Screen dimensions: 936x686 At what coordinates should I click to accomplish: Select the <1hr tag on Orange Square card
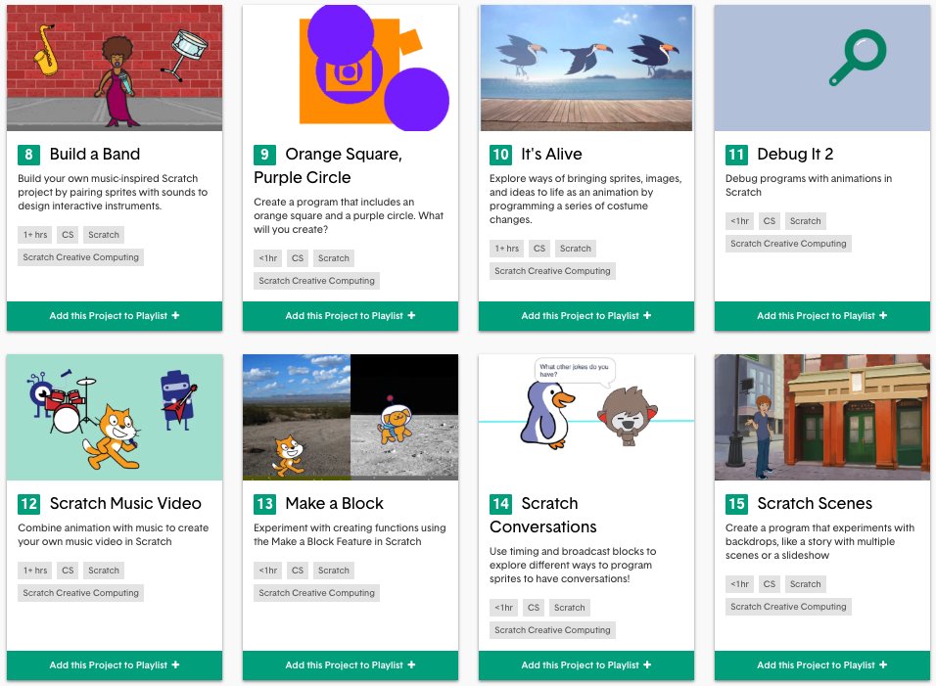coord(268,258)
